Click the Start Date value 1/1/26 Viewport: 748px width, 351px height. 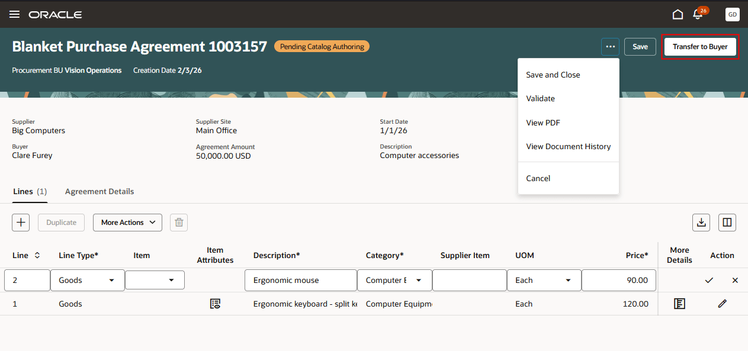tap(393, 130)
